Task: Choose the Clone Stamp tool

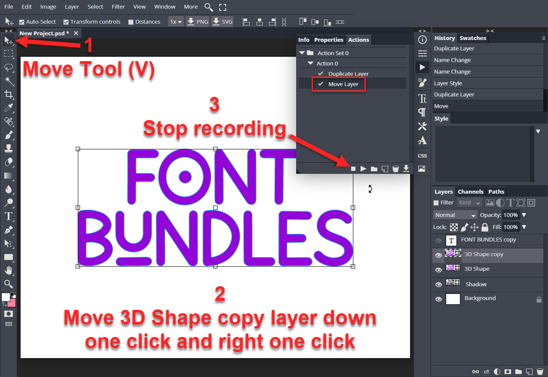Action: click(8, 148)
